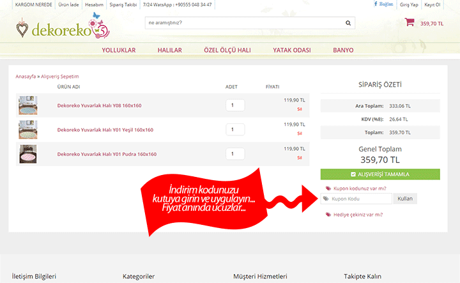Remove Y01 Yeşil rug with Sil
This screenshot has width=460, height=283.
(300, 134)
